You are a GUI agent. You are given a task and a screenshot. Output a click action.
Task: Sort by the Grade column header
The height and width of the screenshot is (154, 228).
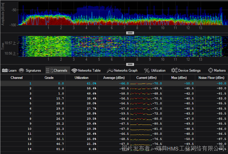coord(49,78)
